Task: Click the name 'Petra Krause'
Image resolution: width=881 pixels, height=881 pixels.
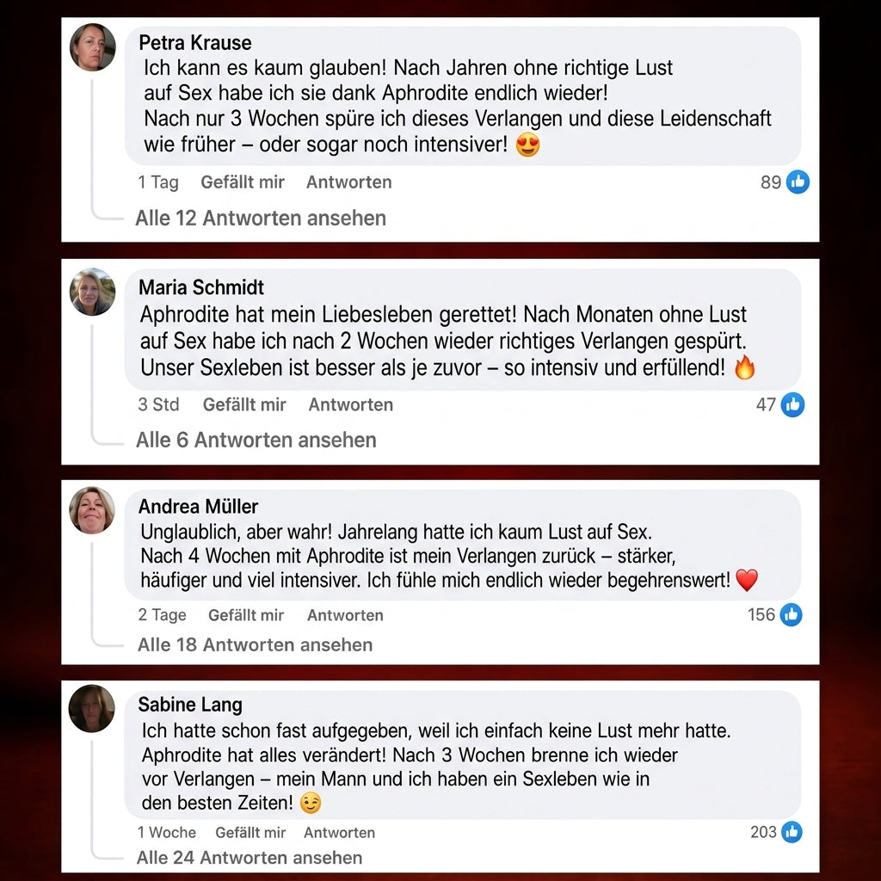Action: pyautogui.click(x=195, y=43)
